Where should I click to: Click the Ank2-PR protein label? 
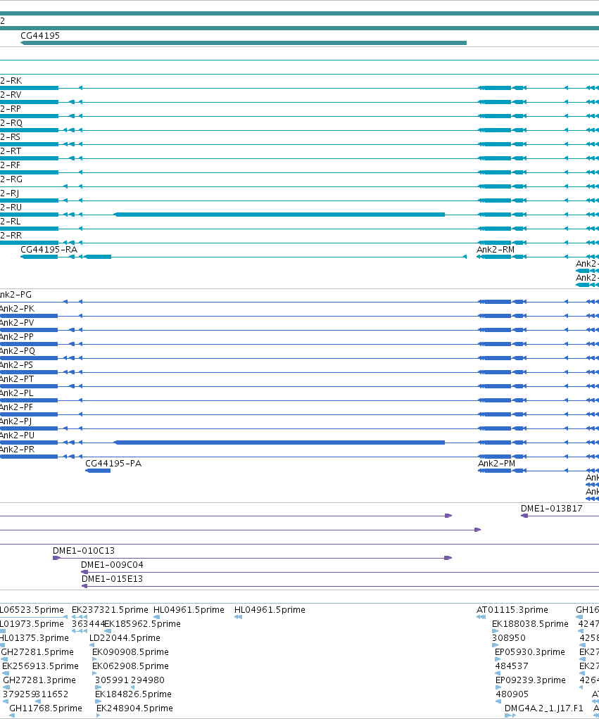tap(18, 450)
